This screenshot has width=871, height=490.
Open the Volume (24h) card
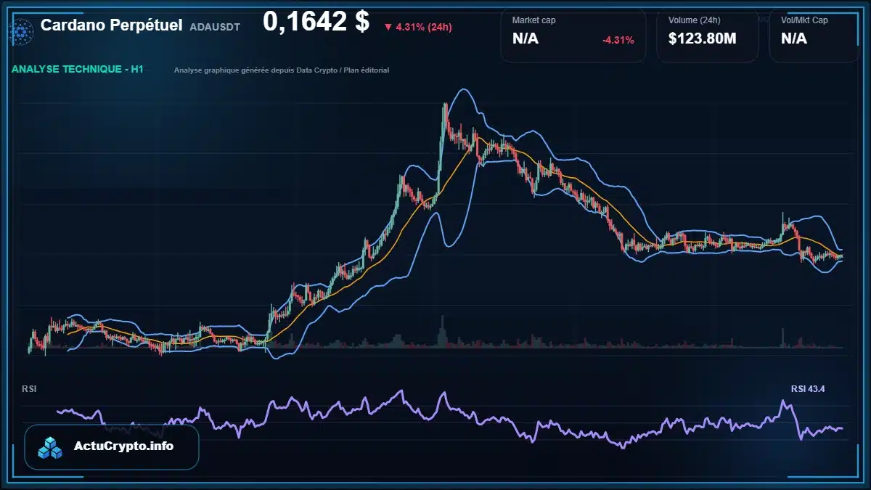[x=708, y=36]
